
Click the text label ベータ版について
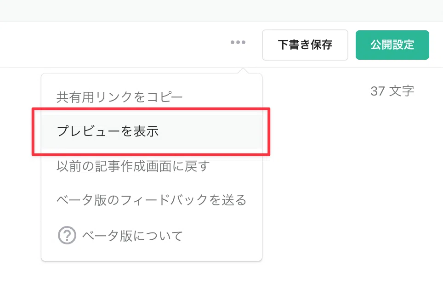point(132,236)
